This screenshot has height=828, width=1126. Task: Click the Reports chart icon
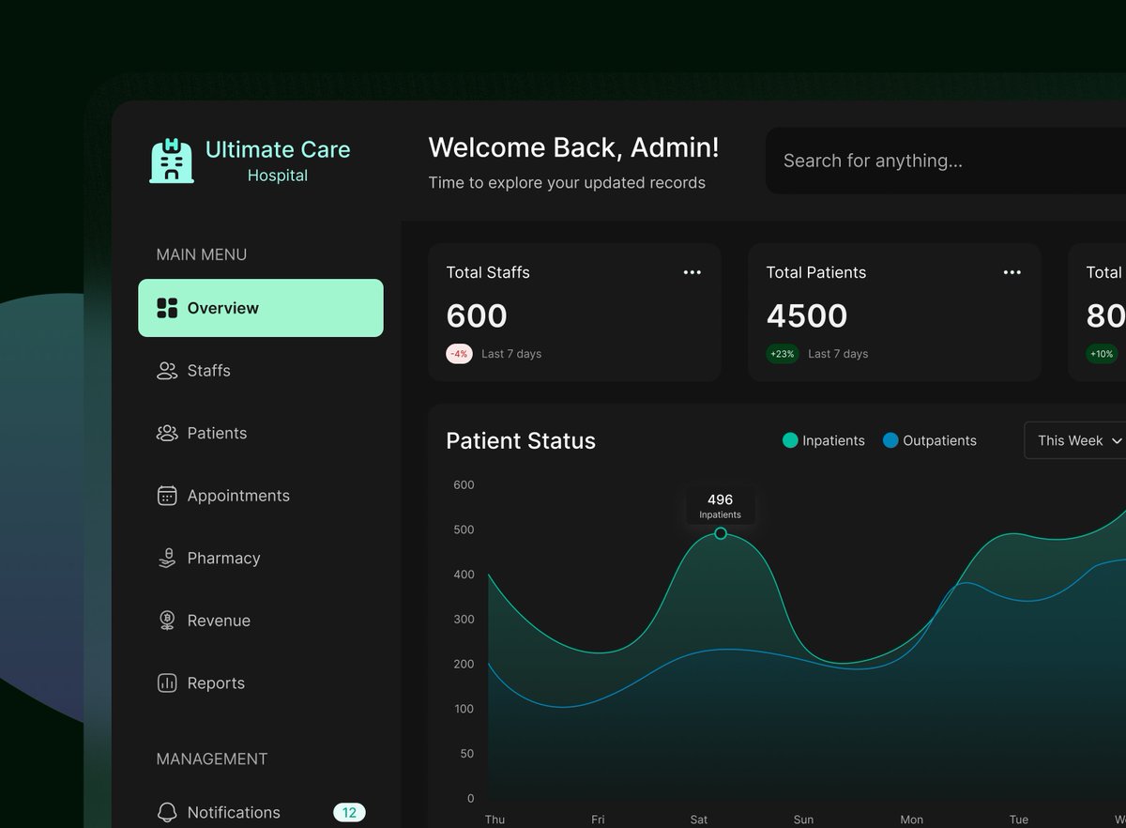point(167,683)
